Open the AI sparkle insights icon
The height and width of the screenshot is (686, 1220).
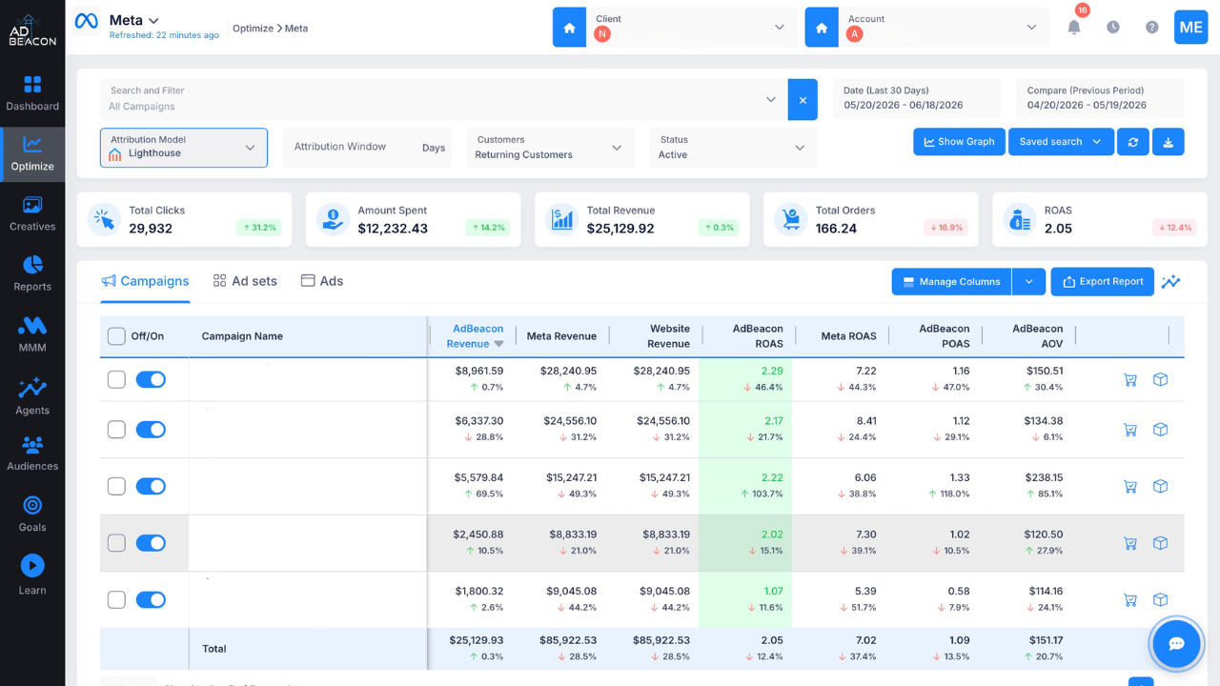click(x=1170, y=281)
